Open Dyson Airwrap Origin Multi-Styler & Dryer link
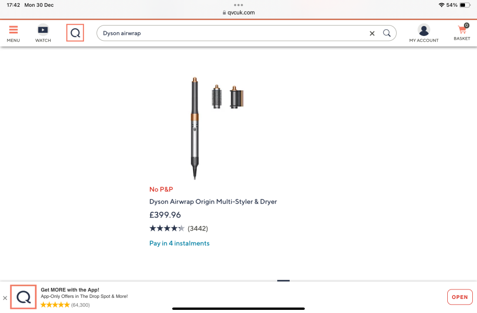The height and width of the screenshot is (313, 477). click(x=213, y=202)
